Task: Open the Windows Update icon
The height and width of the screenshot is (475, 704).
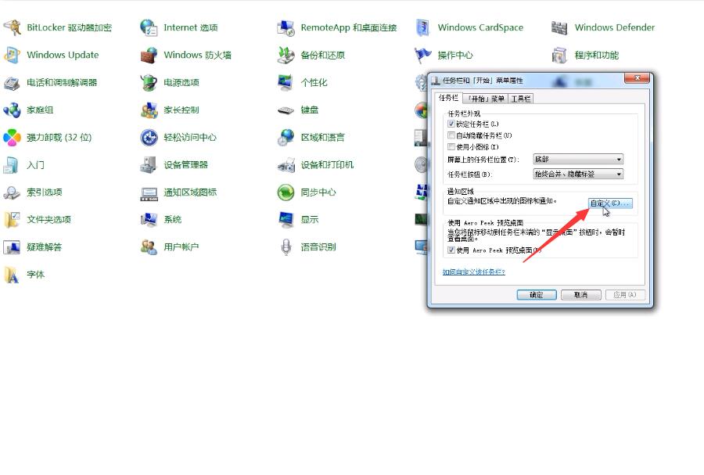Action: click(x=12, y=56)
